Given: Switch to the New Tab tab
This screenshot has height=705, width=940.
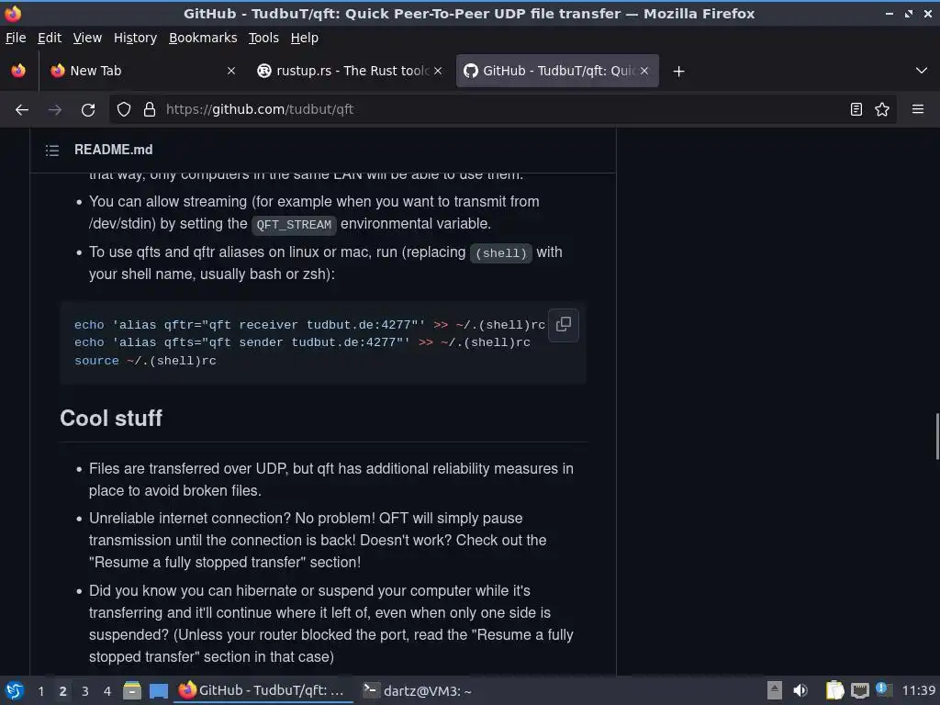Looking at the screenshot, I should point(142,71).
